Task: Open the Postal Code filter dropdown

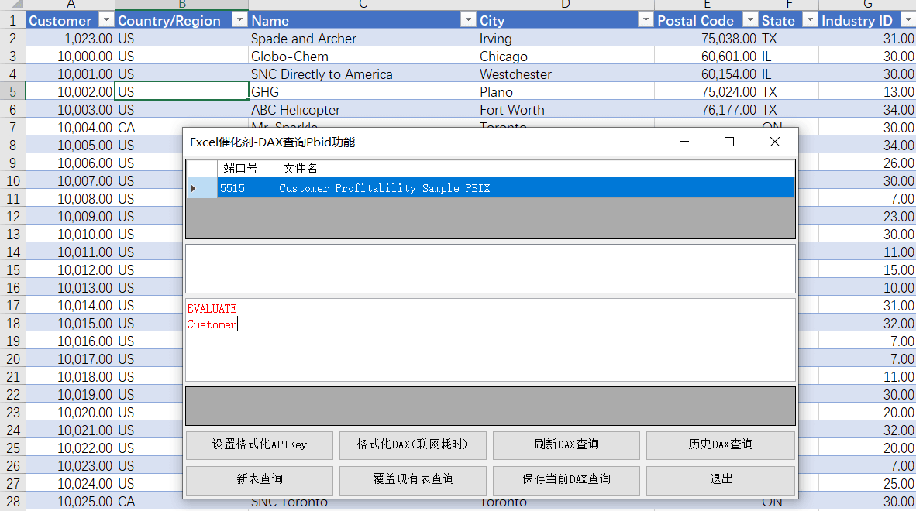Action: [x=750, y=20]
